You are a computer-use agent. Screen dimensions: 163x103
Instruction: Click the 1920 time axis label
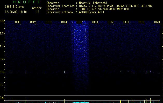(157, 22)
